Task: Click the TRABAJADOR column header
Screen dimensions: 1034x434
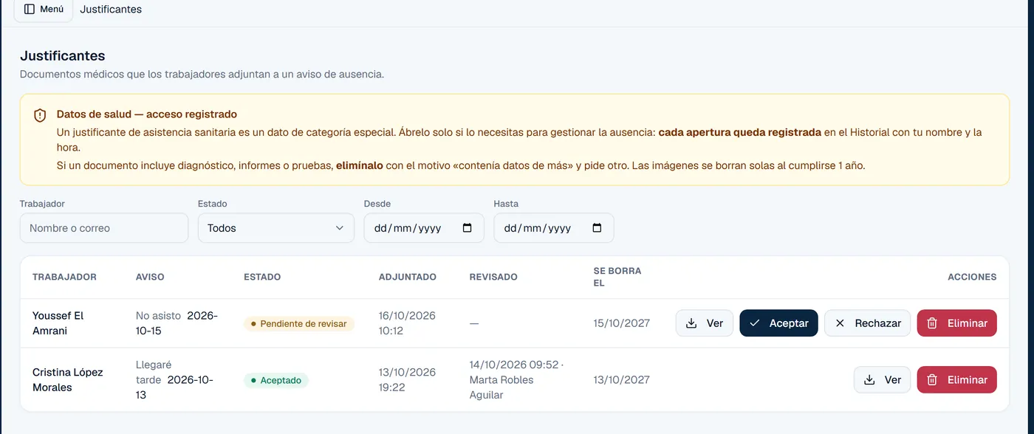Action: click(65, 277)
